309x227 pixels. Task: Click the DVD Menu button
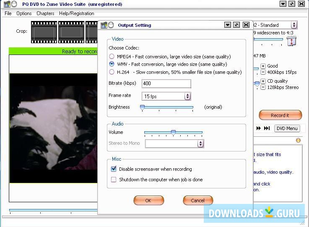coord(287,128)
